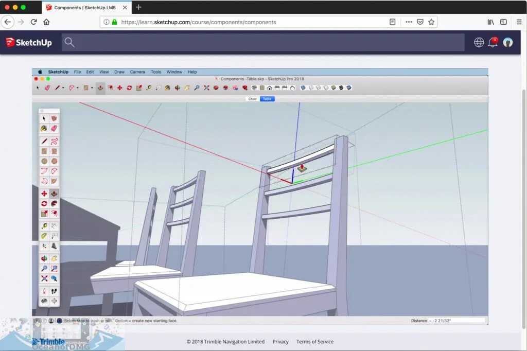The image size is (527, 351).
Task: Pick the Eraser tool in left palette
Action: pos(54,129)
